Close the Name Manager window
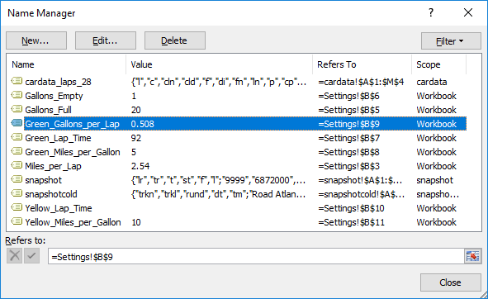488x299 pixels. 468,12
